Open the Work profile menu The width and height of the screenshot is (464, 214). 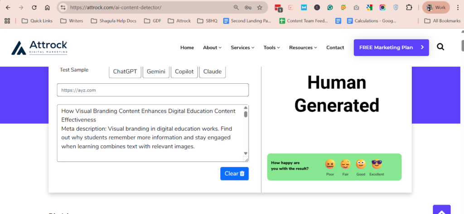(x=436, y=8)
